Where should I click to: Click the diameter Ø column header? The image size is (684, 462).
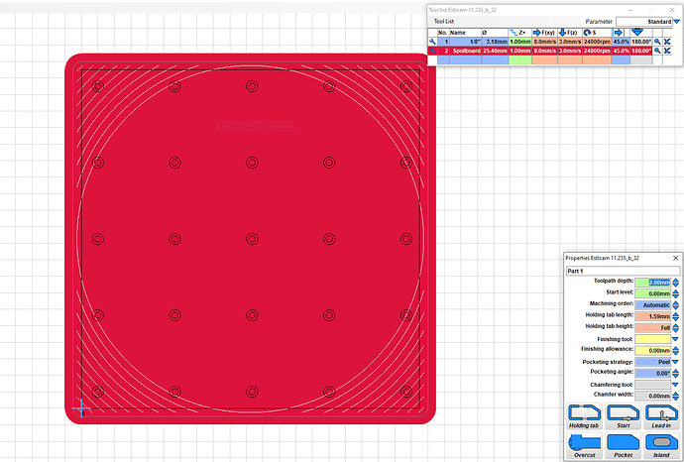point(495,33)
